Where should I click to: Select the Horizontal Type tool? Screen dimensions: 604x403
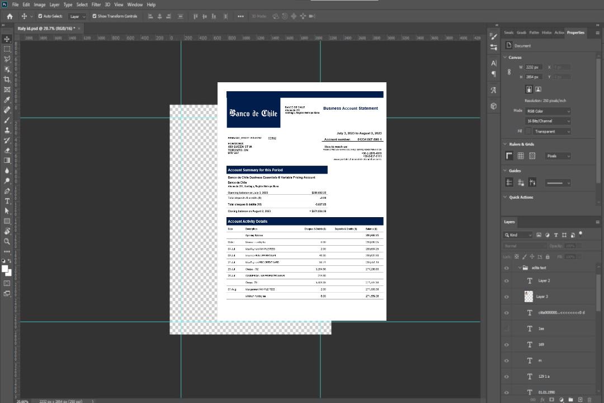point(7,201)
